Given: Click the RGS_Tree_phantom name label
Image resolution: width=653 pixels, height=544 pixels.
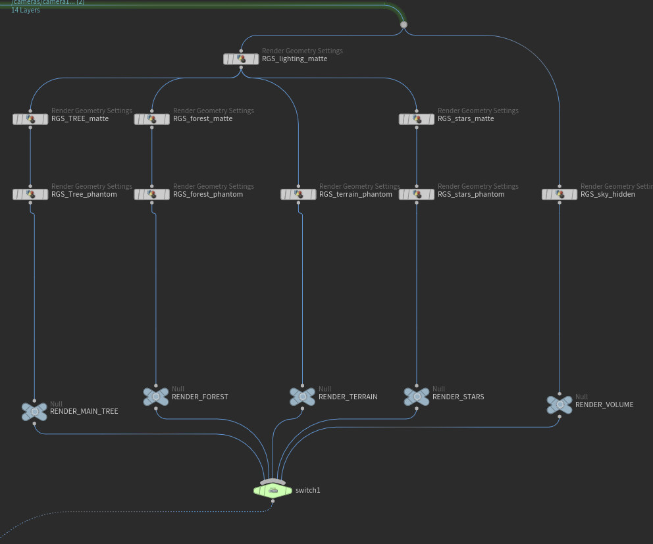Looking at the screenshot, I should tap(84, 194).
